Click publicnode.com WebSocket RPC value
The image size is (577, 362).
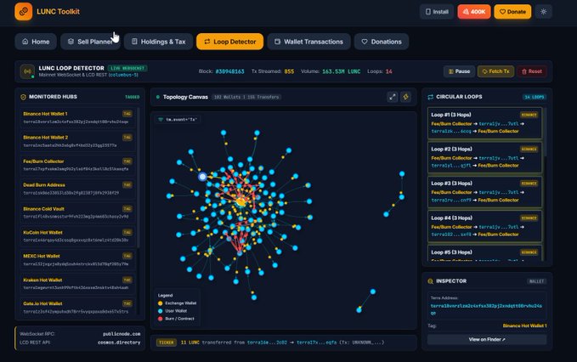tap(122, 334)
